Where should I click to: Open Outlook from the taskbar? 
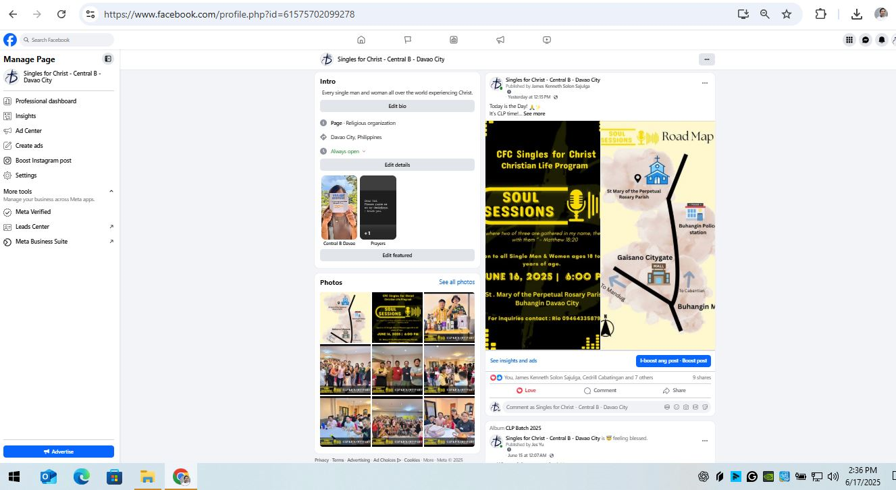pos(49,477)
